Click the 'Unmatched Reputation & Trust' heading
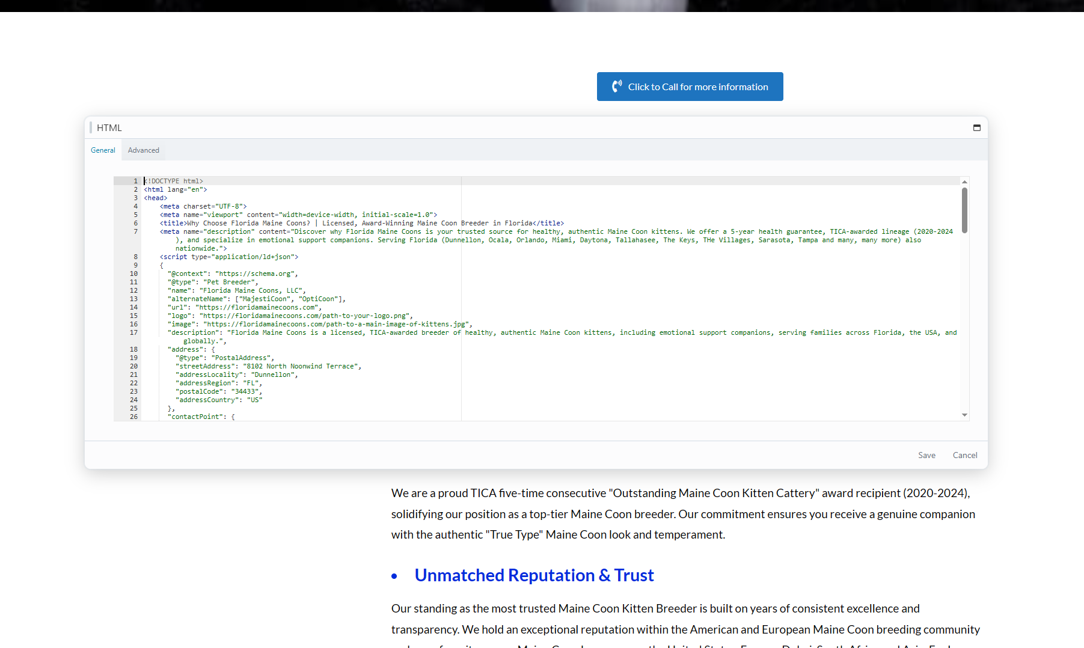Image resolution: width=1084 pixels, height=648 pixels. (x=534, y=575)
